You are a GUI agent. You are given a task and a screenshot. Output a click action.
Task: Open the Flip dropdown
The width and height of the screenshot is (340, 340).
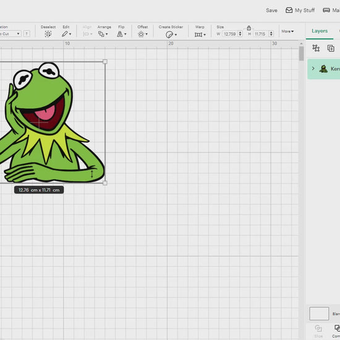click(x=121, y=34)
